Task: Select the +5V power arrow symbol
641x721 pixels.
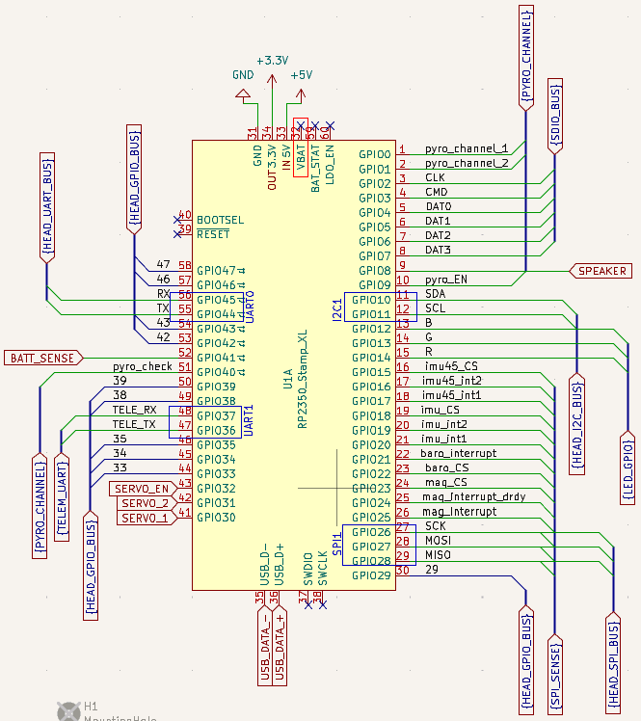Action: pyautogui.click(x=301, y=94)
